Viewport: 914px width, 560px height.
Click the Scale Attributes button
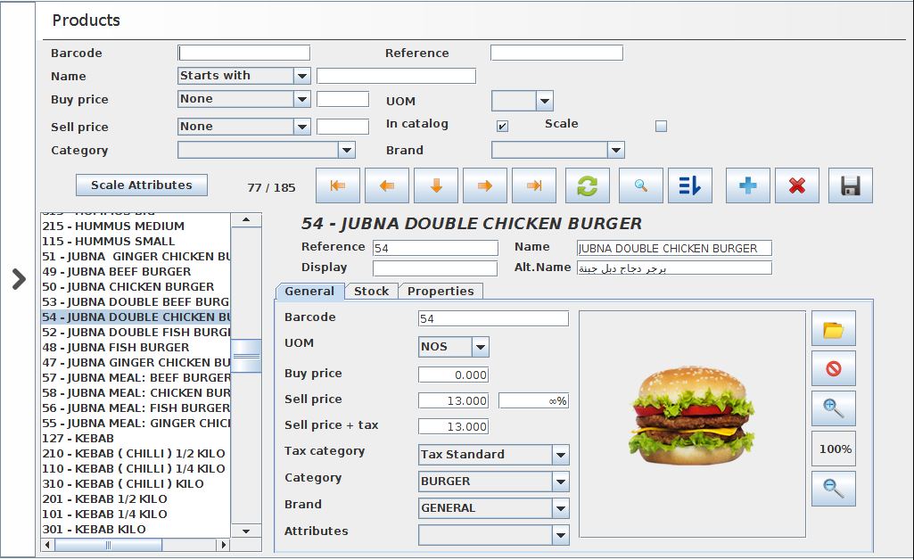pos(142,185)
